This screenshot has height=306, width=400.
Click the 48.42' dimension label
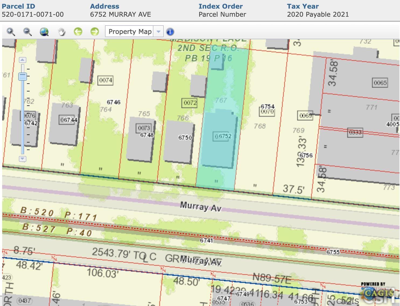pos(29,265)
